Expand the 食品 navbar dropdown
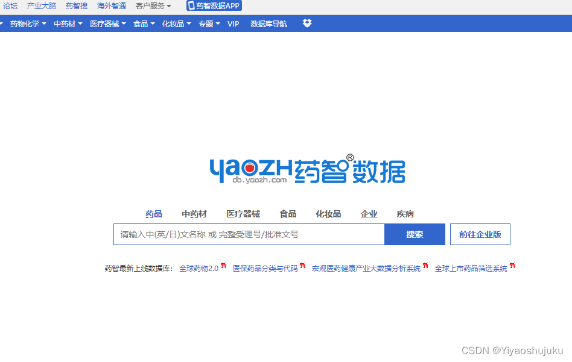This screenshot has width=572, height=362. [144, 23]
